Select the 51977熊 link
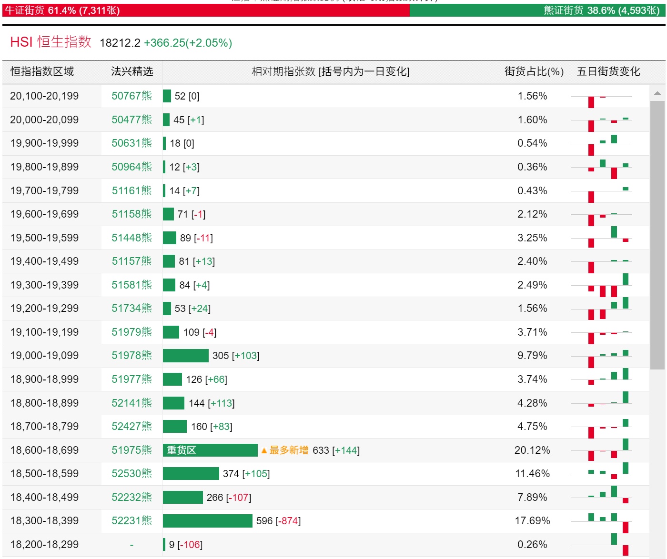Viewport: 667px width, 559px height. 131,379
